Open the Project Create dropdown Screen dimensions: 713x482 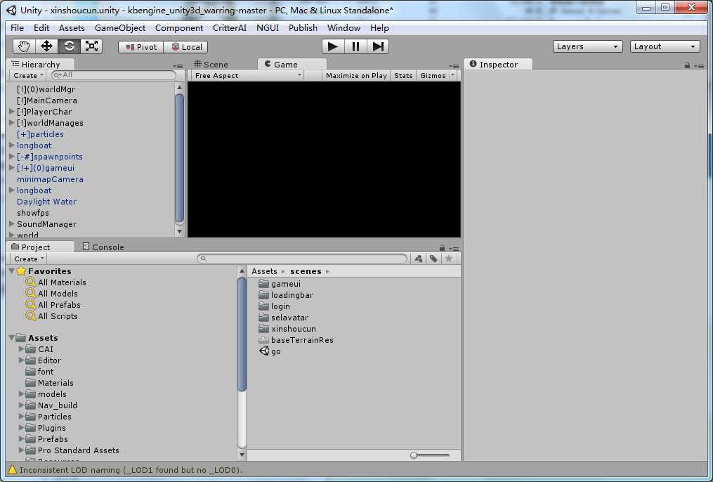point(29,259)
